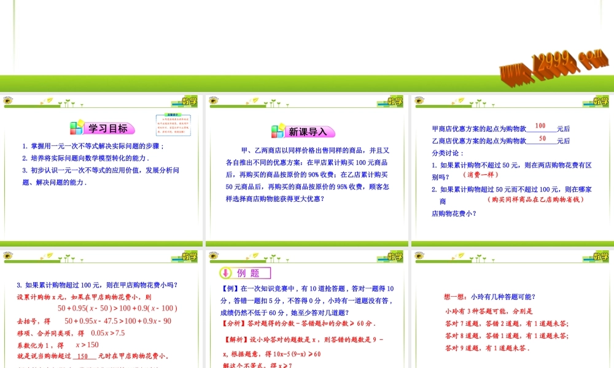Viewport: 614px width, 368px height.
Task: Click the colored cube icon beside 新课导入
Action: 278,131
